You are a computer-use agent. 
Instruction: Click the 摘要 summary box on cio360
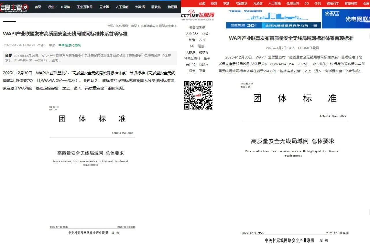pos(90,58)
